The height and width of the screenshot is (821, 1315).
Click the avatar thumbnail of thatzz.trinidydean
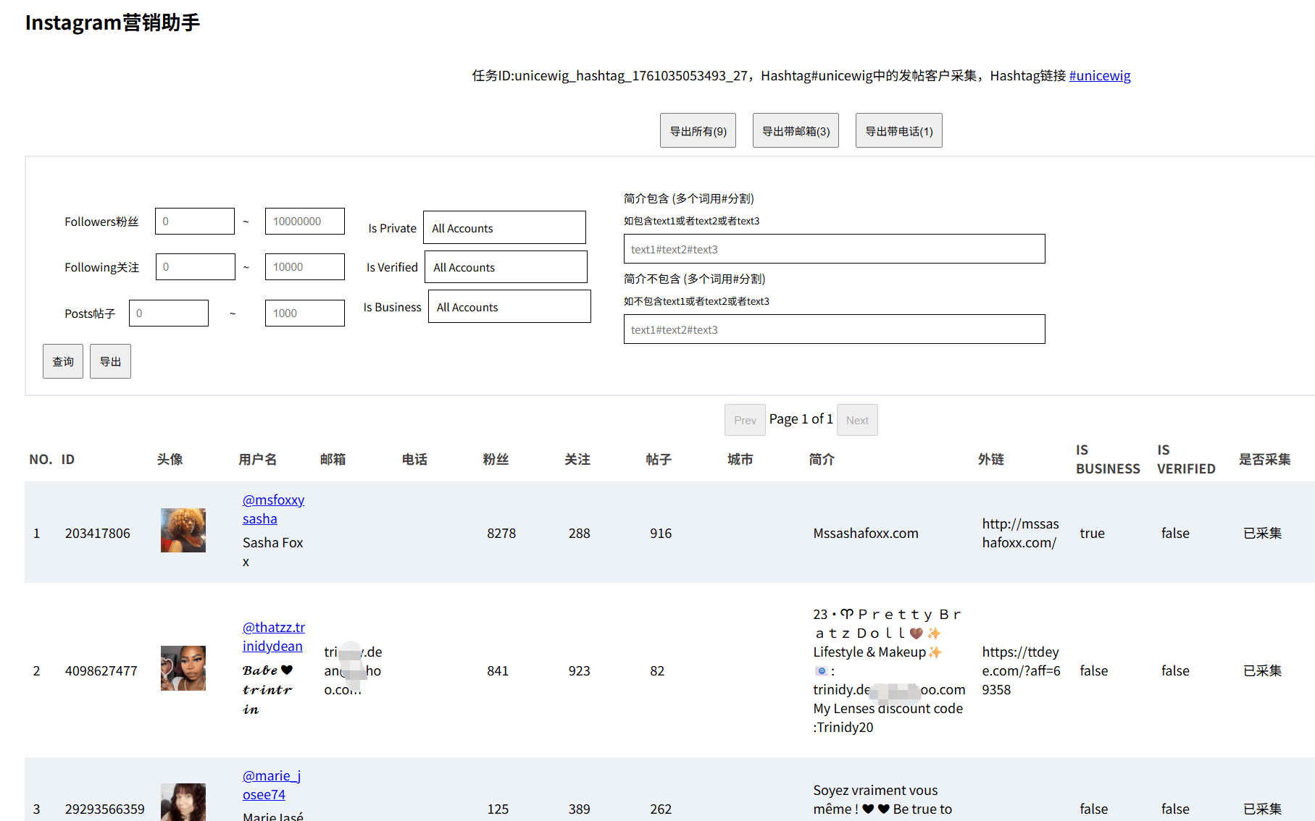coord(183,668)
